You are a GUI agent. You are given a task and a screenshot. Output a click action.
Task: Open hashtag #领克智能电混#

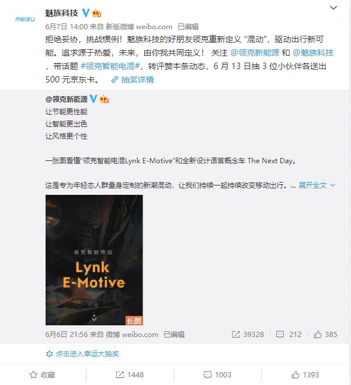(110, 66)
